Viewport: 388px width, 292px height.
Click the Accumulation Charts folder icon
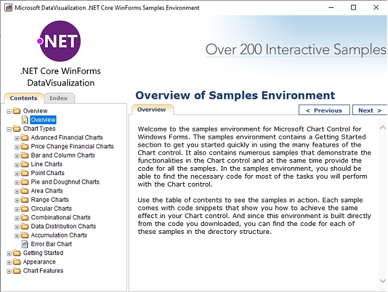(x=24, y=235)
